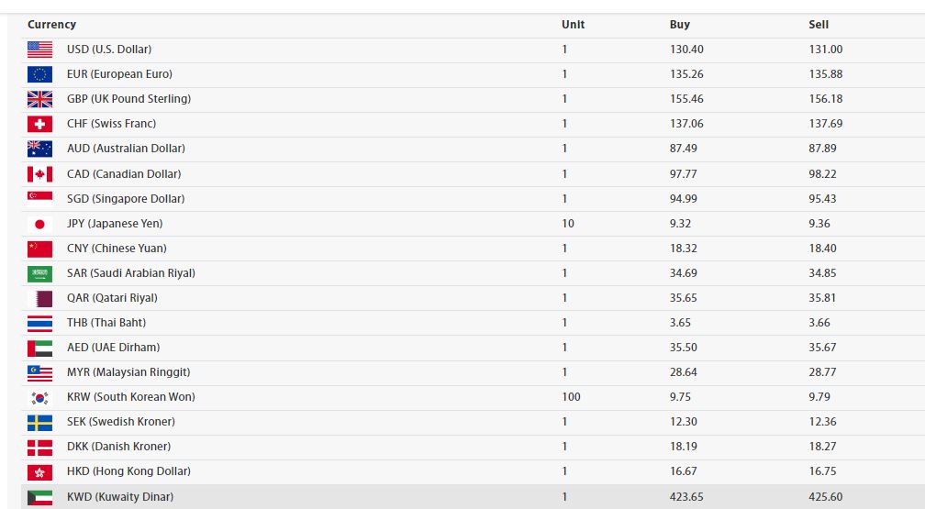Viewport: 925px width, 509px height.
Task: Select the SGD (Singapore Dollar) label
Action: (126, 199)
